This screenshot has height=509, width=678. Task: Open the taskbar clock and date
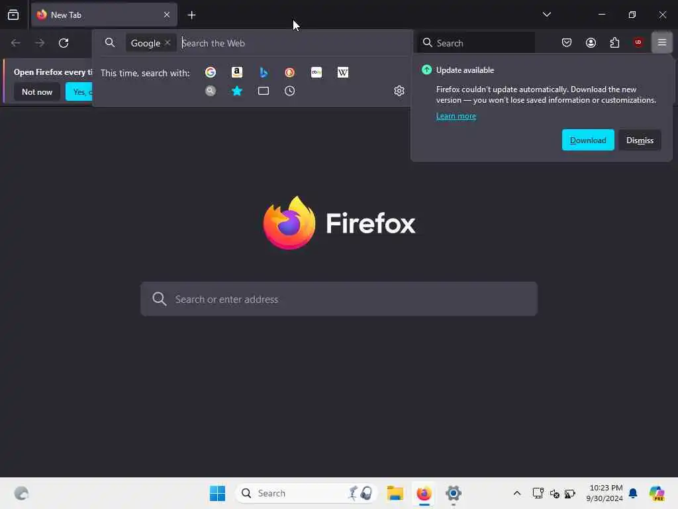point(605,493)
